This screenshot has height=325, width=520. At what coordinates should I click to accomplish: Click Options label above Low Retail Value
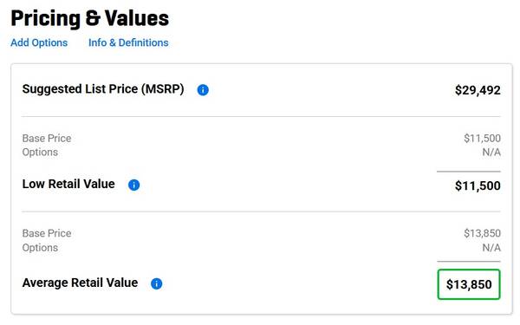pos(40,153)
